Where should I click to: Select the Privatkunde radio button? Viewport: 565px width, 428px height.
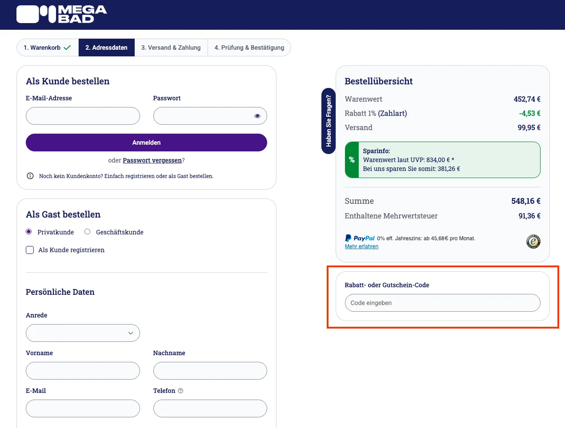click(29, 232)
